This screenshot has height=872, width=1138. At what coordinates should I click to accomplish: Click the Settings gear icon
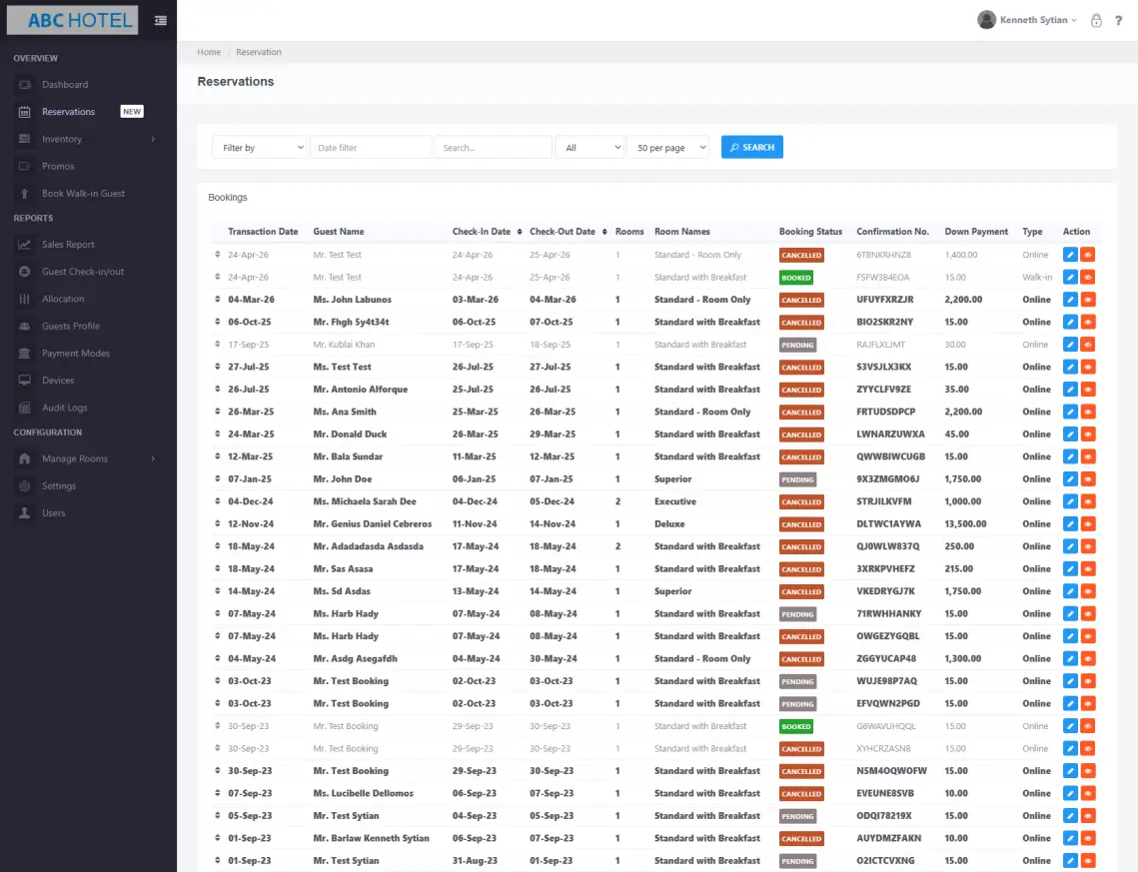pos(25,486)
